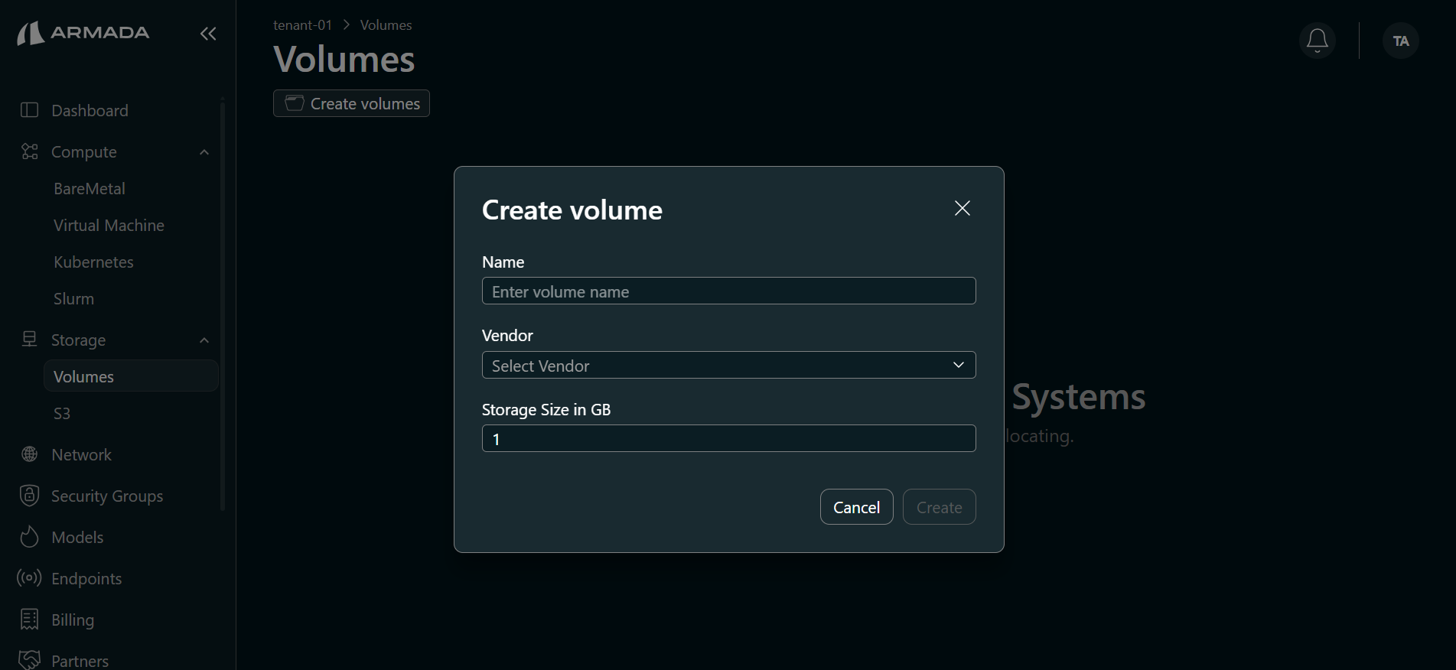Close the Create volume dialog
This screenshot has width=1456, height=670.
[x=963, y=208]
